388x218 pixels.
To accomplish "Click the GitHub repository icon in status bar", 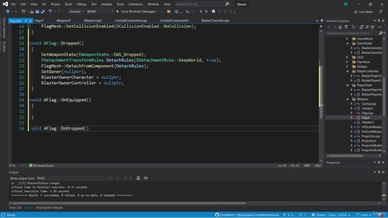I will pyautogui.click(x=217, y=215).
